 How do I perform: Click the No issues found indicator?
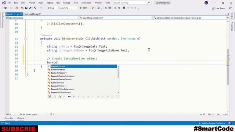pyautogui.click(x=29, y=114)
